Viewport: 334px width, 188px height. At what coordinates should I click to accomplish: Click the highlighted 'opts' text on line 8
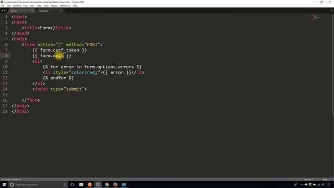click(58, 56)
